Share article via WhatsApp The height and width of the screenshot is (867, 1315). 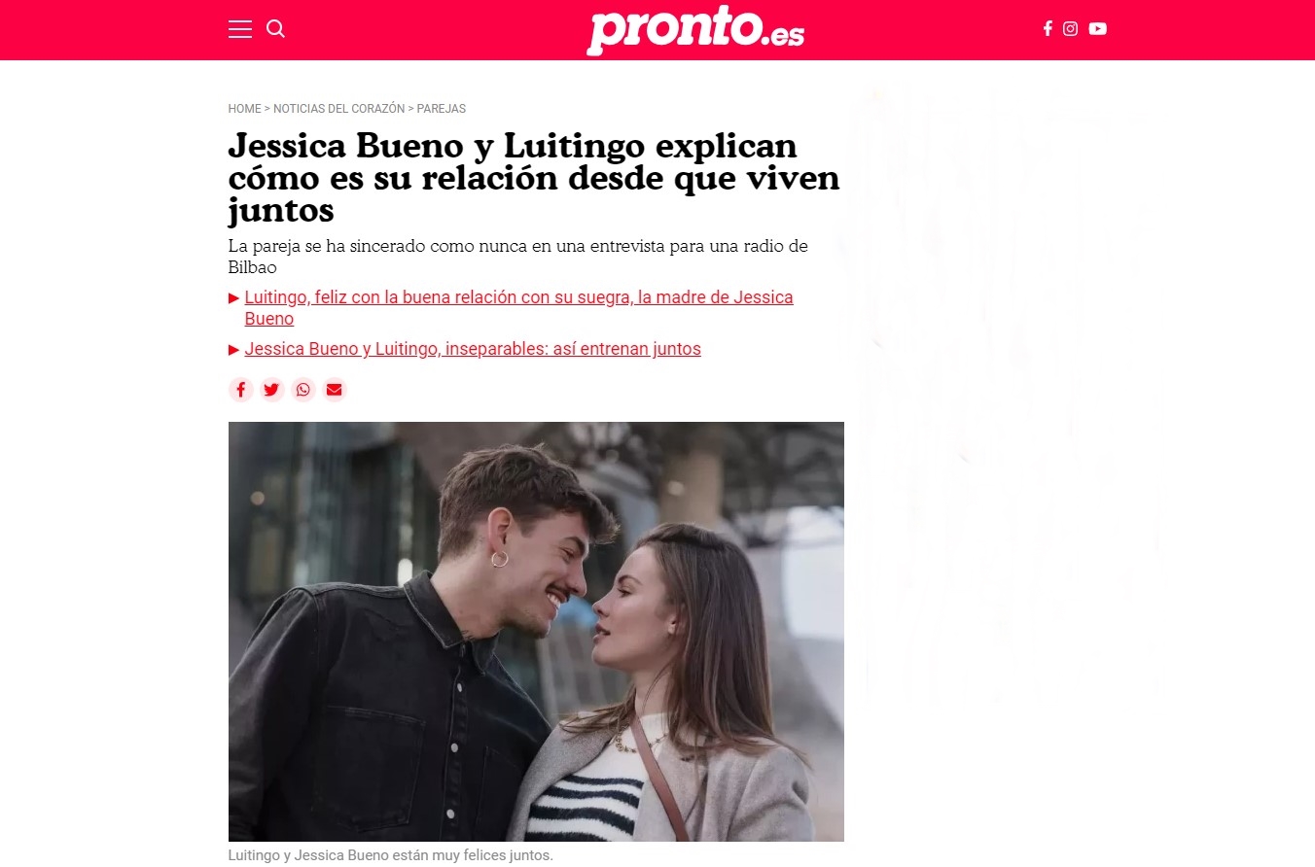303,390
